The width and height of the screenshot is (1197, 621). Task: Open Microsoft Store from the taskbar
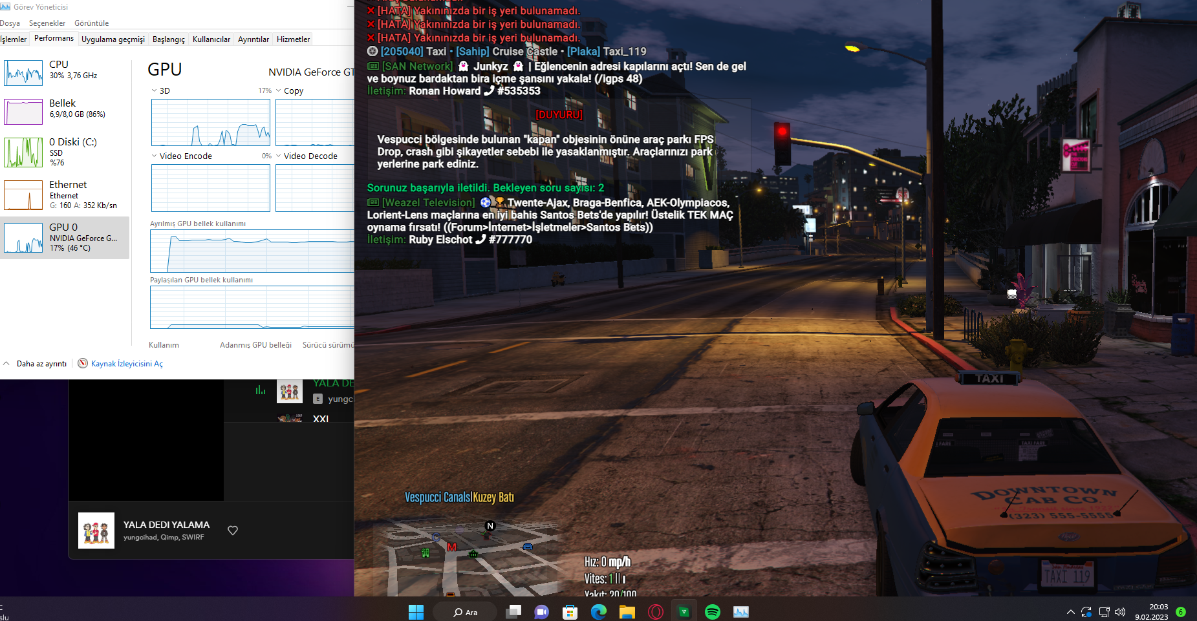tap(570, 612)
